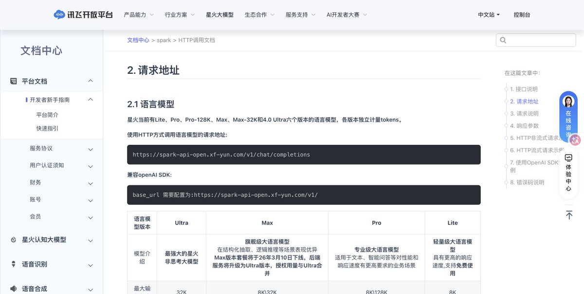584x294 pixels.
Task: Jump to 4. 响应参数 in outline
Action: [524, 125]
